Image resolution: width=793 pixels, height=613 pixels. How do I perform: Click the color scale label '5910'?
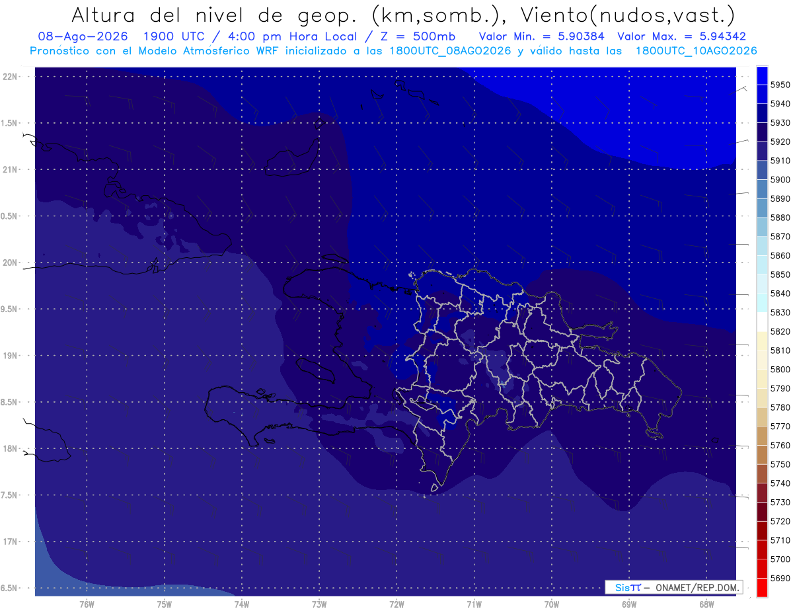pyautogui.click(x=780, y=161)
